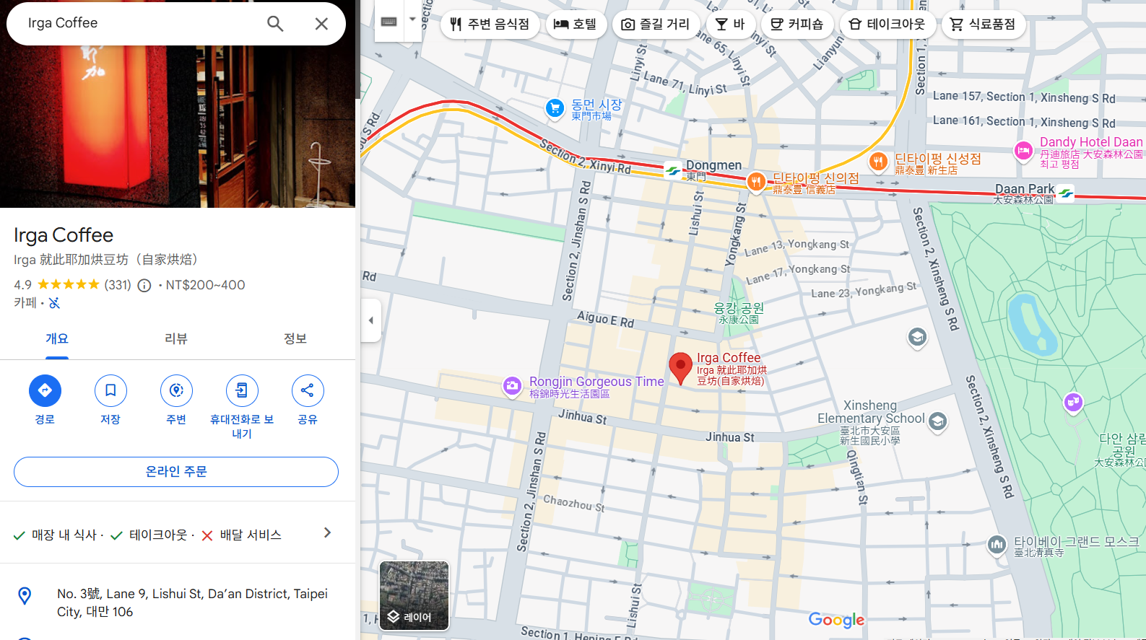Click the wheelchair accessibility icon
Viewport: 1146px width, 640px height.
tap(54, 303)
